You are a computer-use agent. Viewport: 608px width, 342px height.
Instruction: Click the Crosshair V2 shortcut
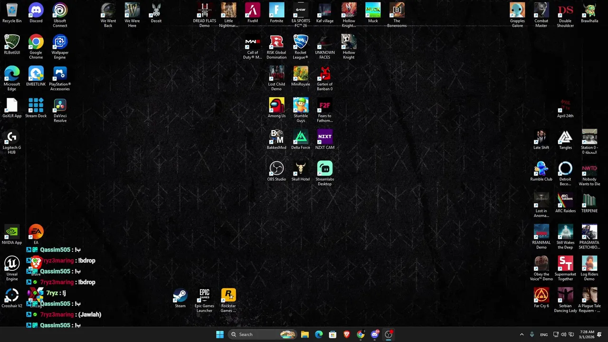[x=12, y=298]
